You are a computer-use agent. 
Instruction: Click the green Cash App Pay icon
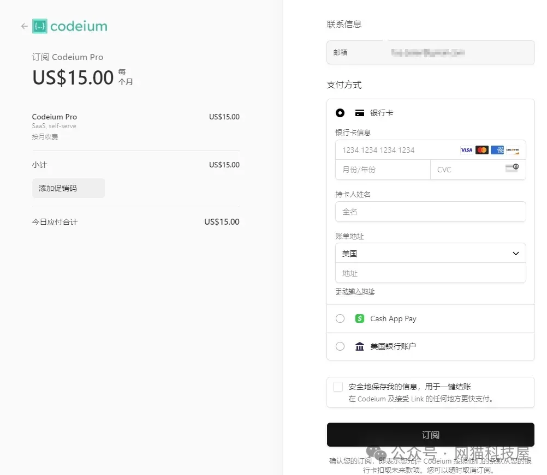[x=359, y=318]
